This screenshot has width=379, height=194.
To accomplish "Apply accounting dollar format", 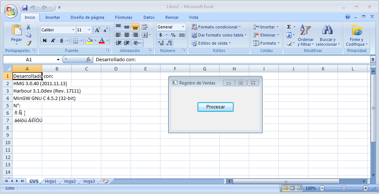I will (x=160, y=35).
